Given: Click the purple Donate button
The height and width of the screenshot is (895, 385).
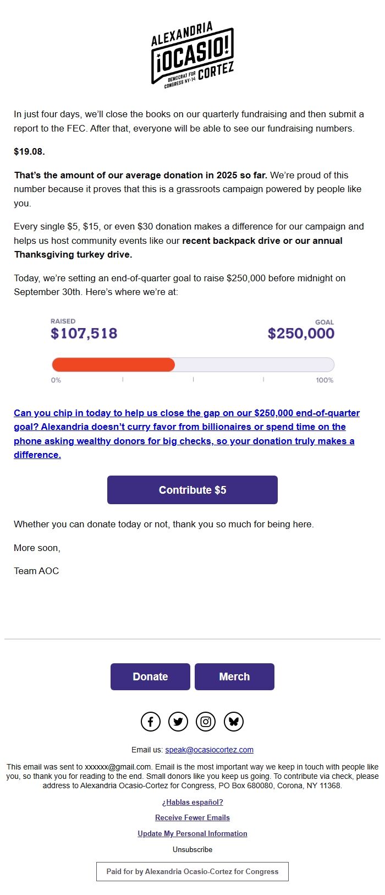Looking at the screenshot, I should pyautogui.click(x=150, y=676).
